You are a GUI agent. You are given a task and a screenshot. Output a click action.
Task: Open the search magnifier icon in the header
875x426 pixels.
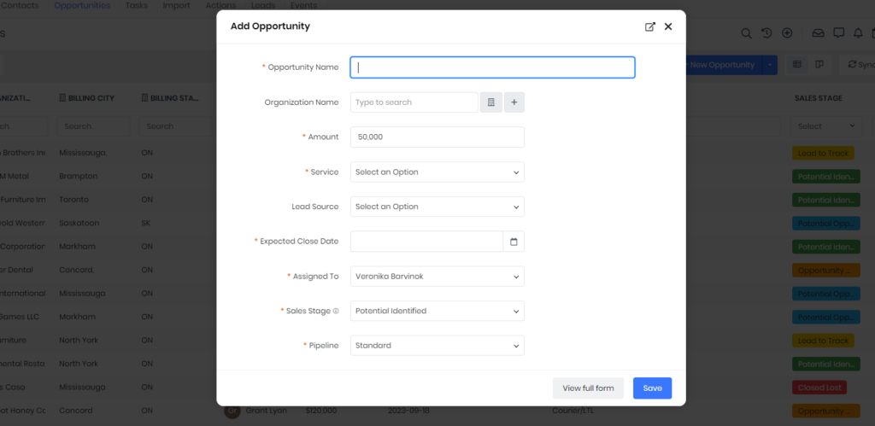click(x=746, y=33)
